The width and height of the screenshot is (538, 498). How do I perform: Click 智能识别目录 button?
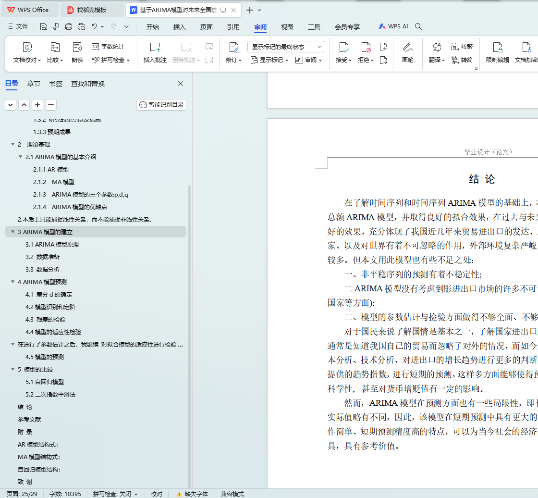[161, 105]
